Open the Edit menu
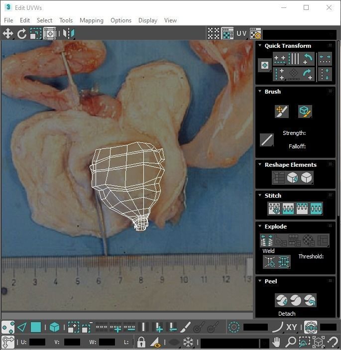This screenshot has width=341, height=350. click(x=25, y=20)
